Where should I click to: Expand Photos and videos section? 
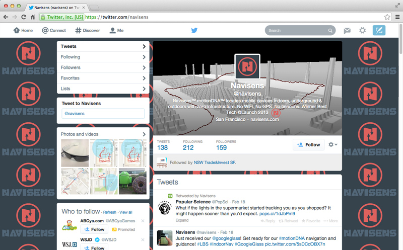click(x=103, y=134)
